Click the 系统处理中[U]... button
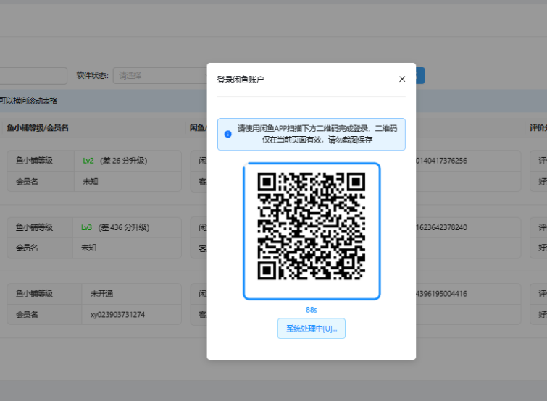The height and width of the screenshot is (401, 547). 312,328
